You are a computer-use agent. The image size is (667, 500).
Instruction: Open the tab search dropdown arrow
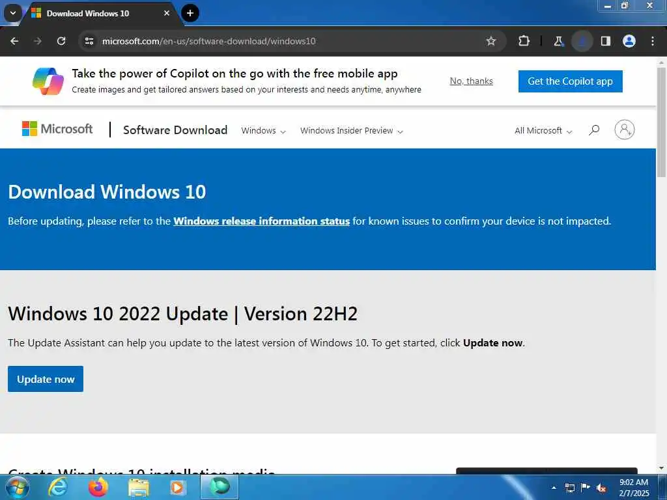point(13,13)
